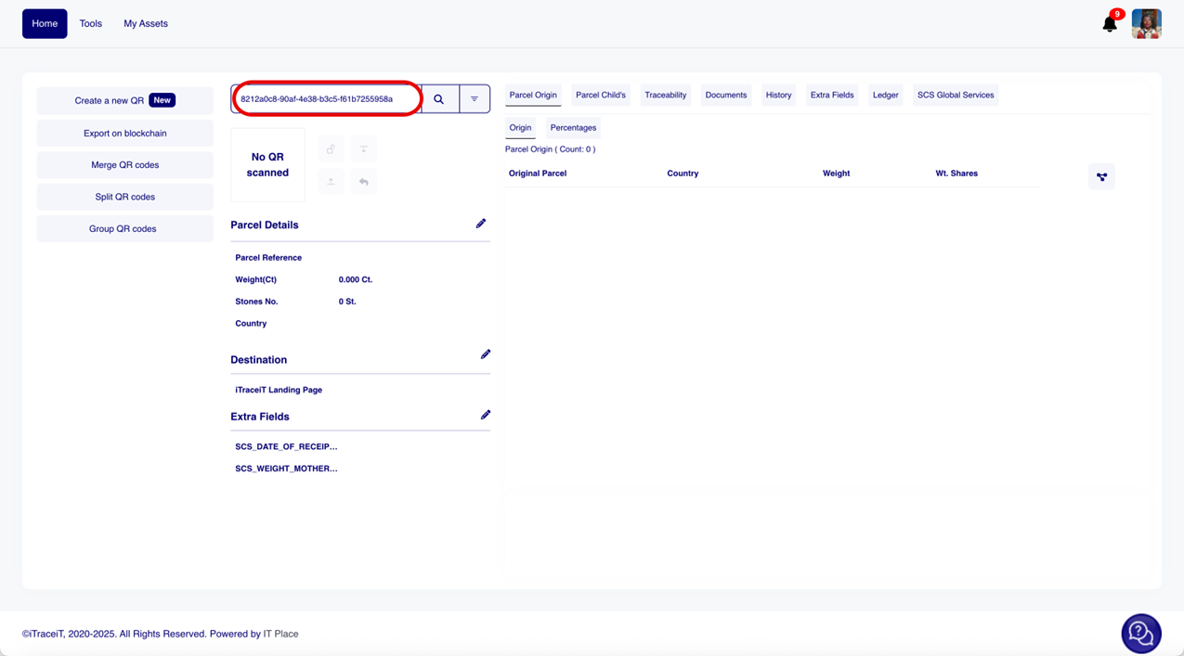Open the filter options next to search
This screenshot has width=1184, height=656.
coord(475,99)
